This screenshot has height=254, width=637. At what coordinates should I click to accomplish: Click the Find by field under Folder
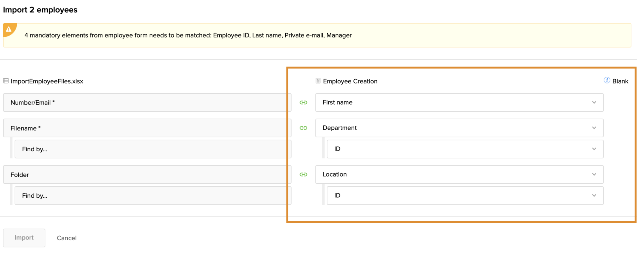coord(153,196)
